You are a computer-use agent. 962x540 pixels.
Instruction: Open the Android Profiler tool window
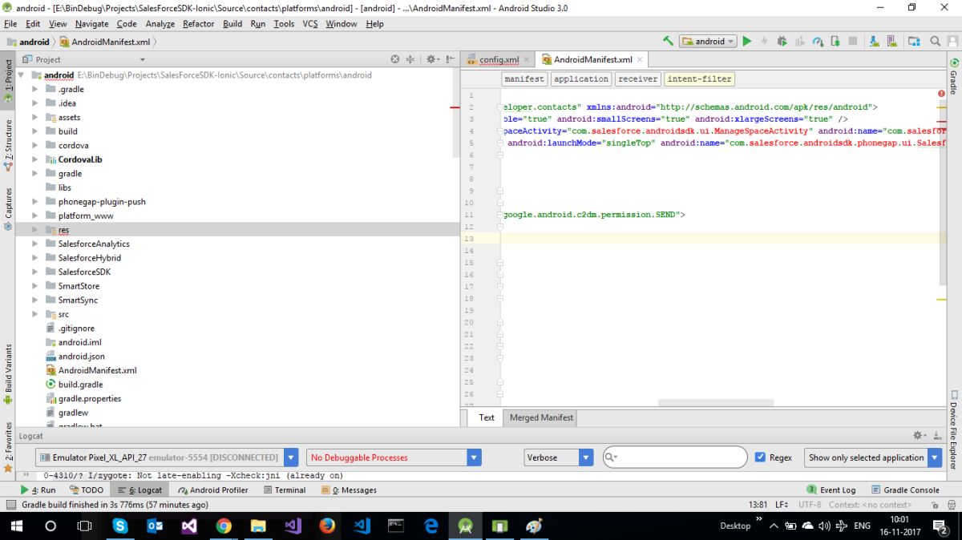(213, 490)
